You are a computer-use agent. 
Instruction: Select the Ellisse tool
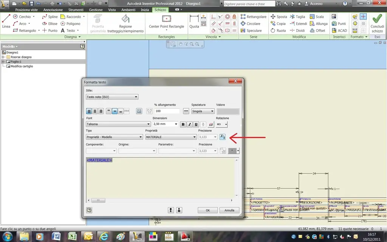tap(50, 23)
